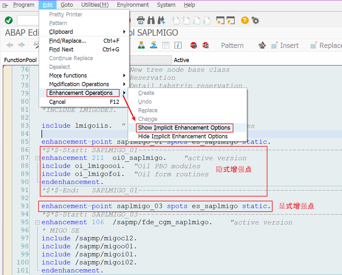Open the Environment menu
This screenshot has width=342, height=275.
pyautogui.click(x=133, y=5)
